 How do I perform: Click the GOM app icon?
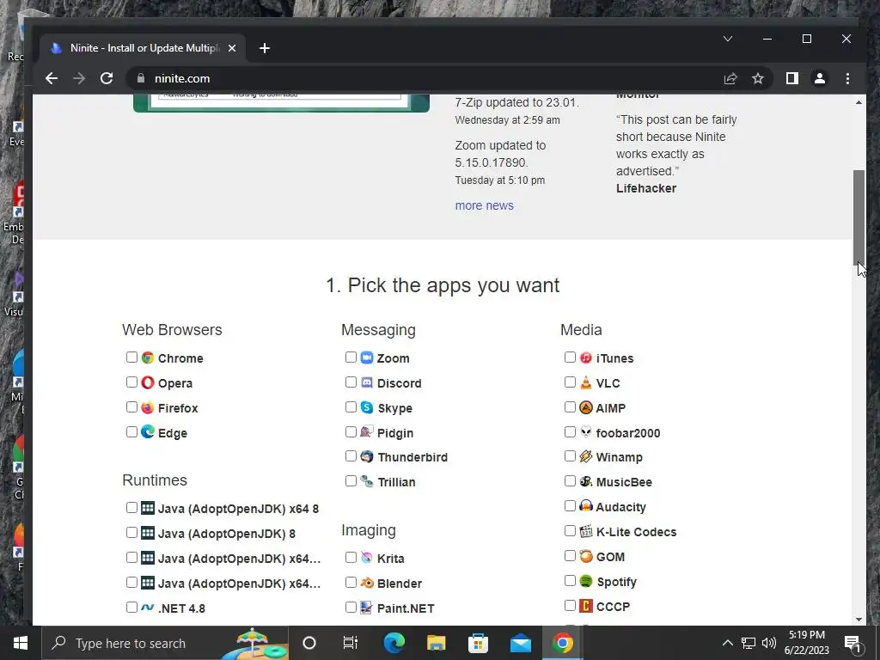pyautogui.click(x=586, y=556)
